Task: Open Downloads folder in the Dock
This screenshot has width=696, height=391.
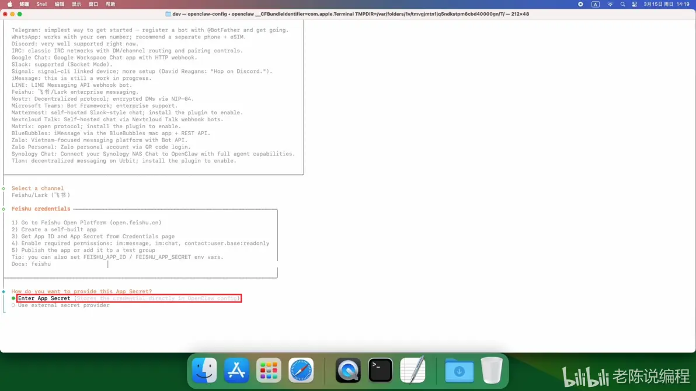Action: pos(460,371)
